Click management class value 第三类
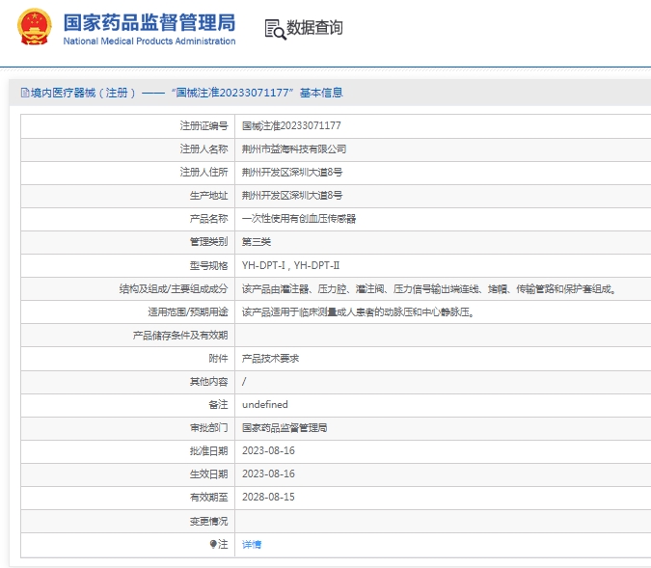 [x=257, y=242]
